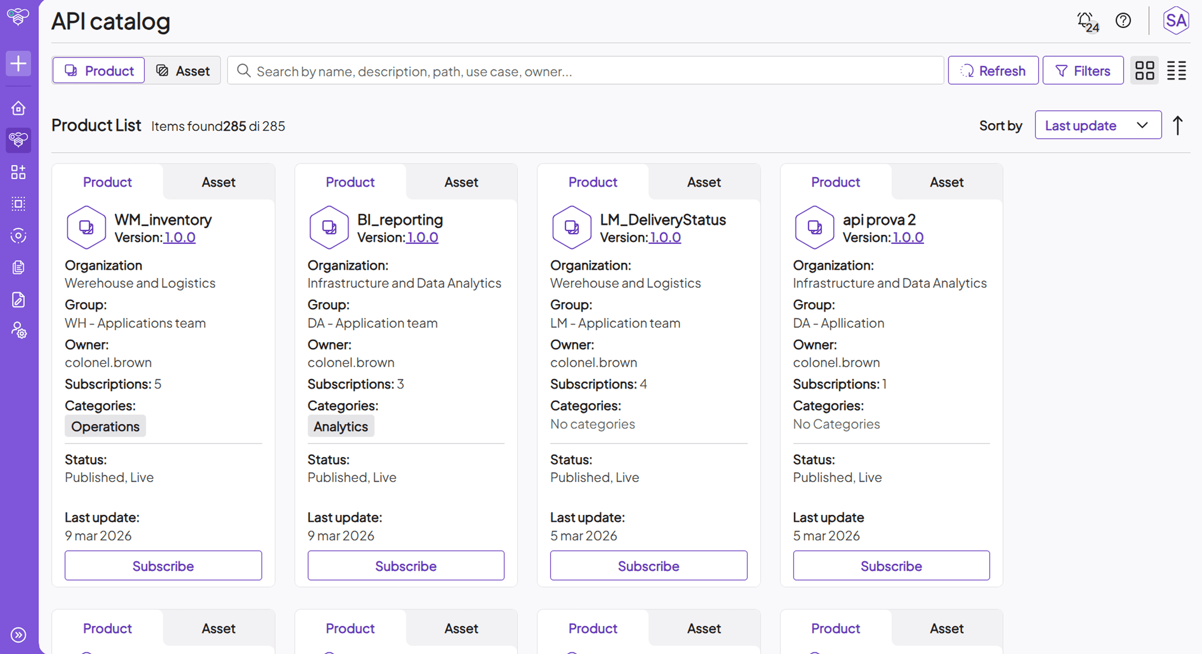
Task: Select the Product tab on BI_reporting card
Action: 350,182
